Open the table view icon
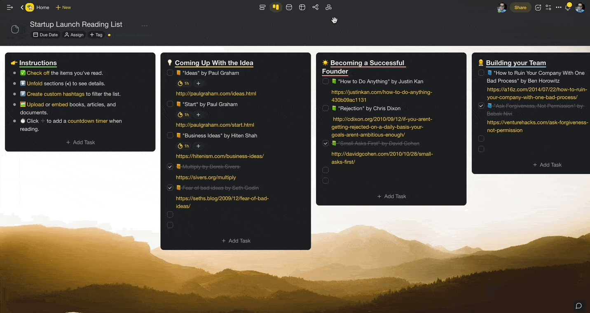 tap(302, 7)
